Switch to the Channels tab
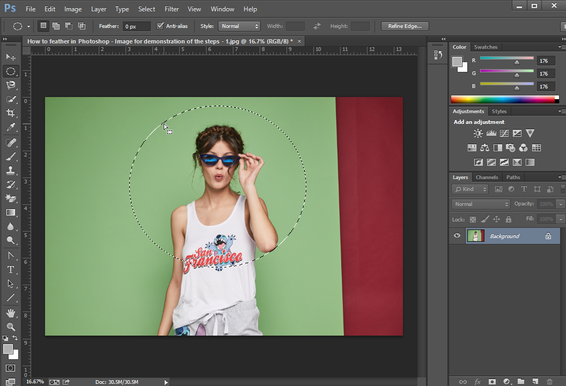Viewport: 566px width, 386px height. coord(487,177)
